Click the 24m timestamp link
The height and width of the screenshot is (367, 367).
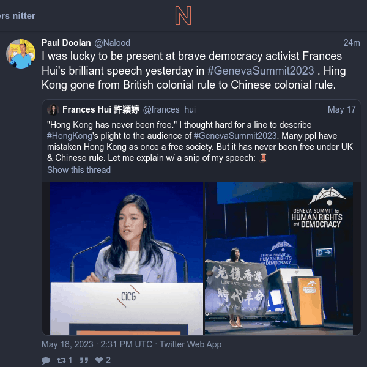[352, 43]
